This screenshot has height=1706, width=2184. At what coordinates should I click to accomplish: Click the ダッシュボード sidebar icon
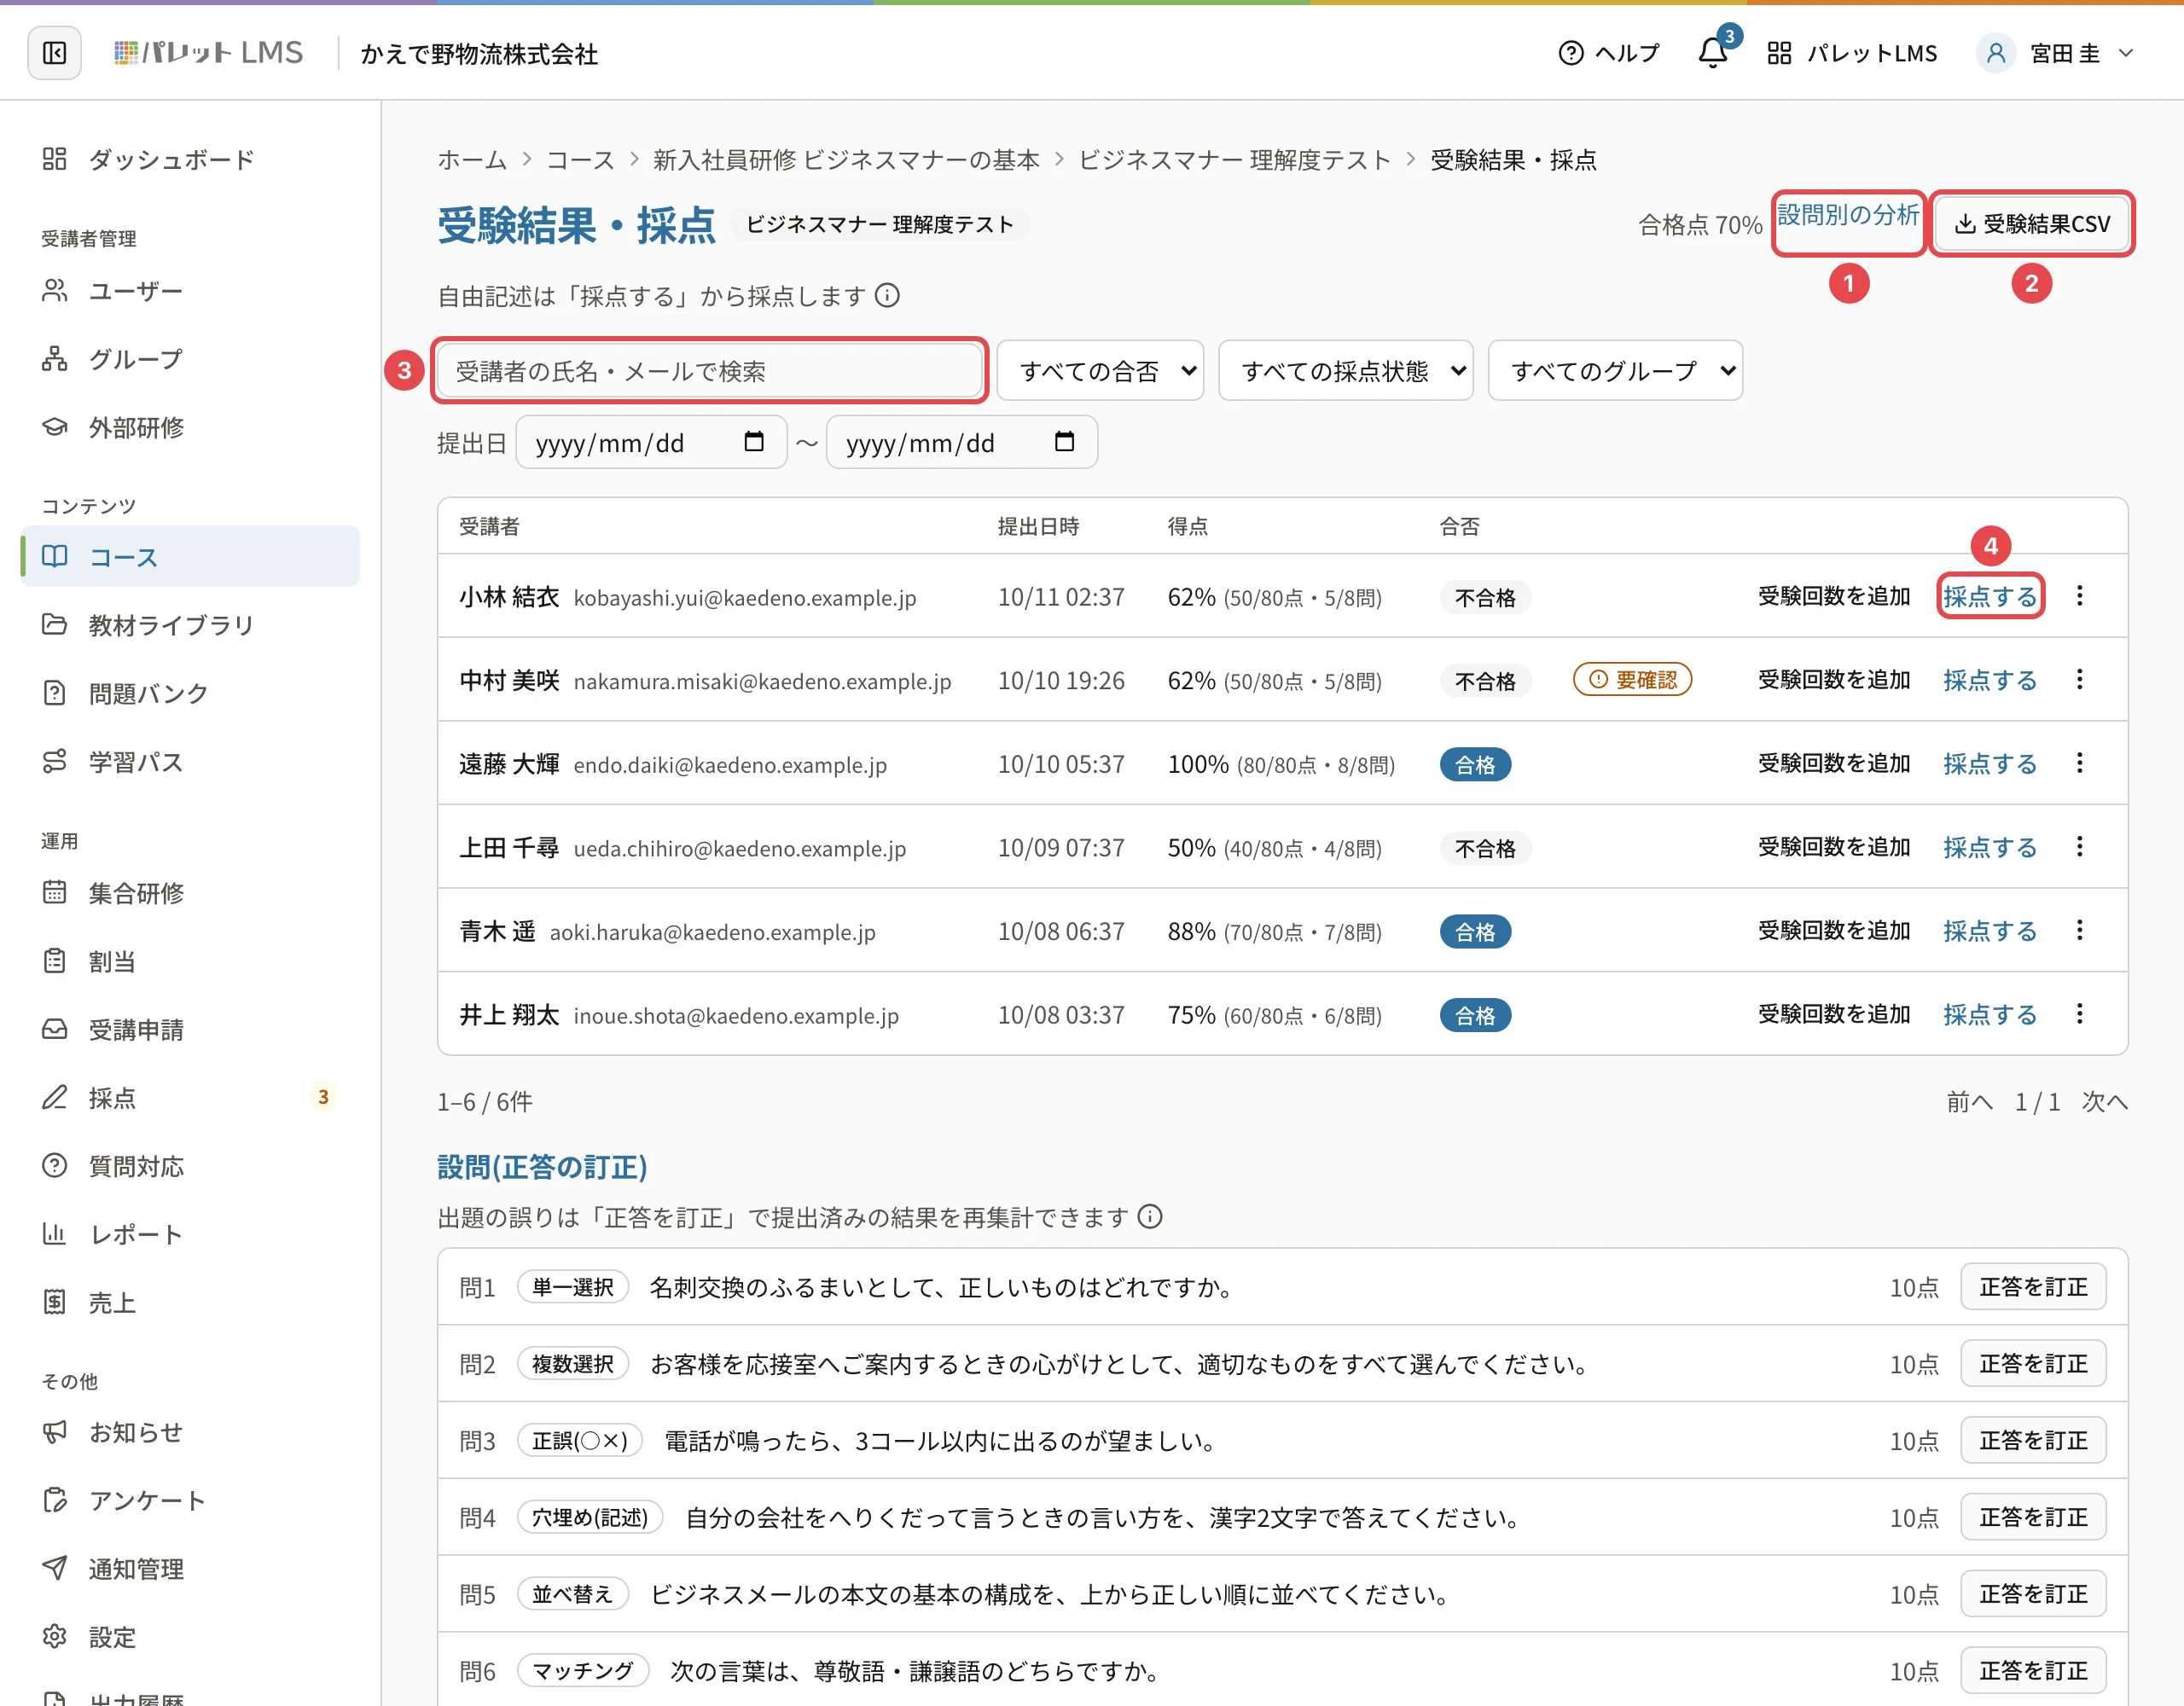tap(54, 159)
